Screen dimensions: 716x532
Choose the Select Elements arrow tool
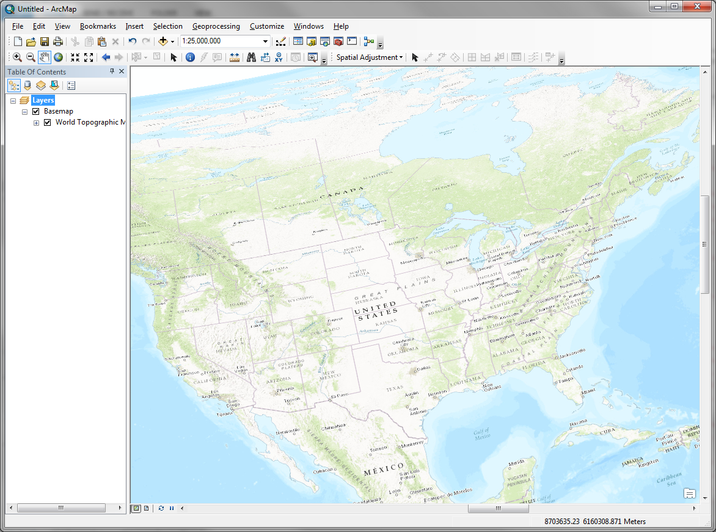pyautogui.click(x=174, y=57)
